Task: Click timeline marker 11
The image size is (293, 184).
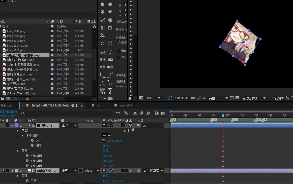Action: [234, 120]
